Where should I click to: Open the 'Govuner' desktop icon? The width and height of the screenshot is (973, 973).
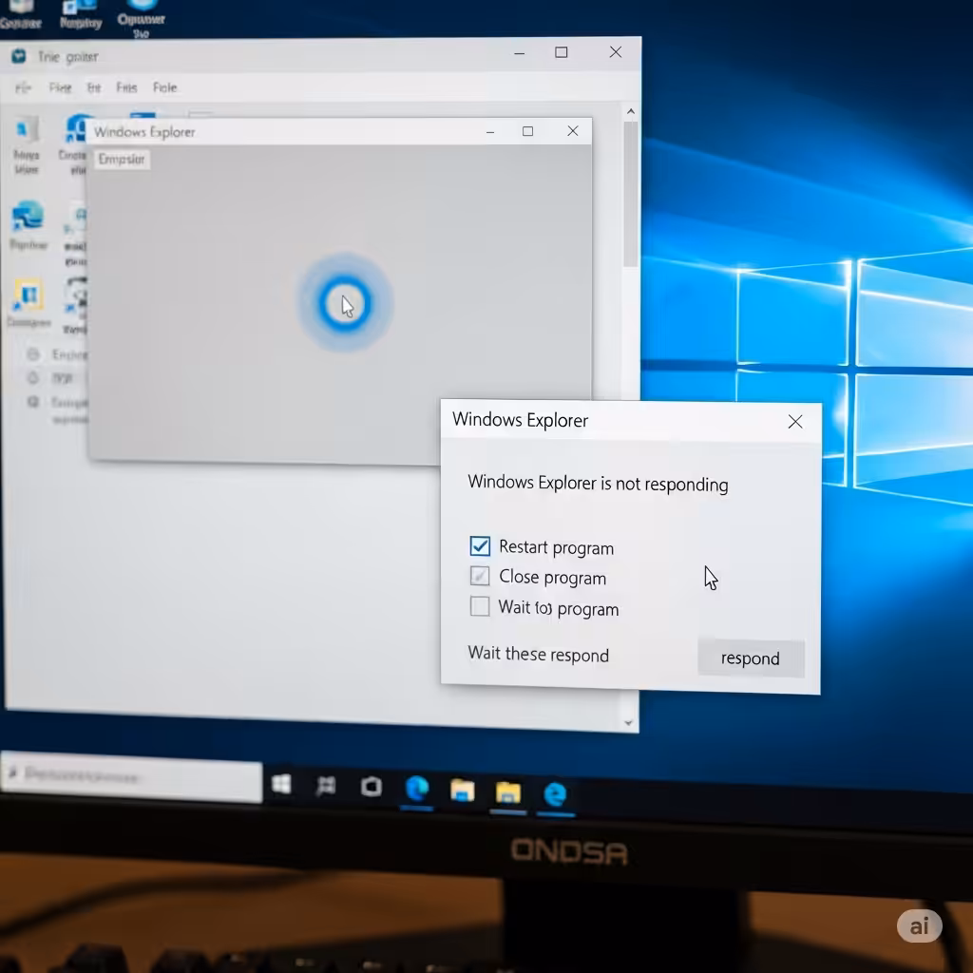coord(21,14)
